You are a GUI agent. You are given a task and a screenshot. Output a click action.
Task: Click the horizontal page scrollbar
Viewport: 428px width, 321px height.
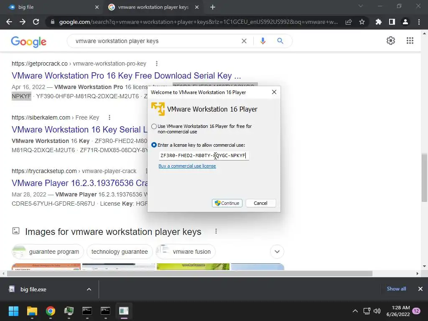[189, 273]
